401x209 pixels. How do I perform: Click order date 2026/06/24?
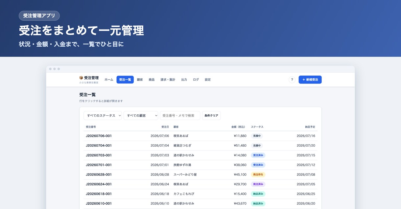click(x=160, y=184)
